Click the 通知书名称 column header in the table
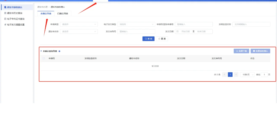 134,58
